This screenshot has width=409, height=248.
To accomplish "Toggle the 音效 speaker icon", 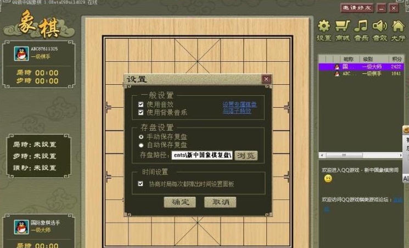I will coord(380,31).
